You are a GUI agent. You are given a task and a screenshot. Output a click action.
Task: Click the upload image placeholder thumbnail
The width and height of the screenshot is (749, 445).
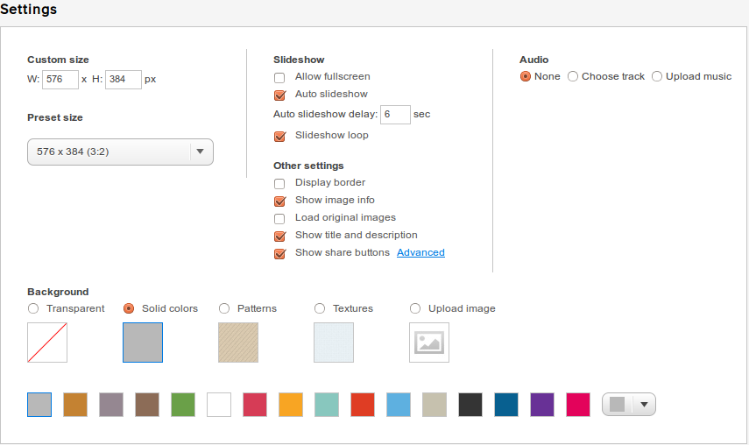point(429,343)
